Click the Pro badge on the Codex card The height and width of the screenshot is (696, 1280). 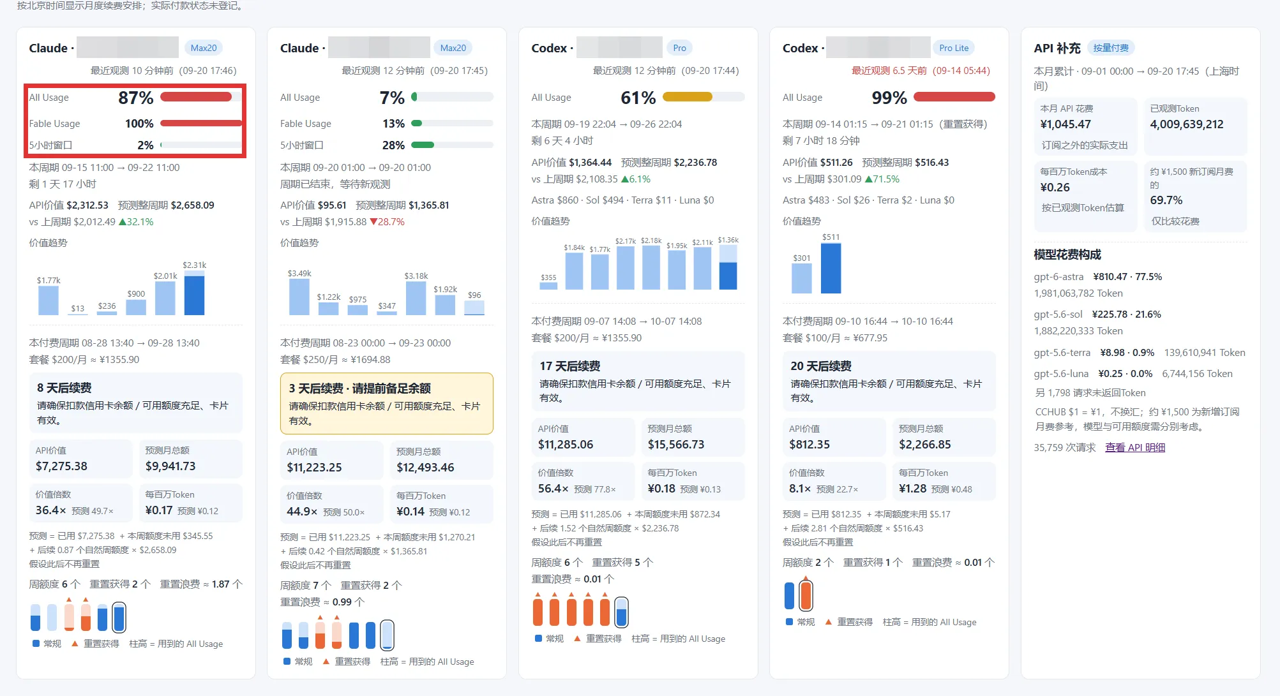coord(679,48)
